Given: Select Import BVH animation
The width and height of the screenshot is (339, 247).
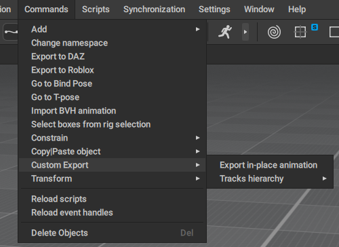Looking at the screenshot, I should click(113, 111).
